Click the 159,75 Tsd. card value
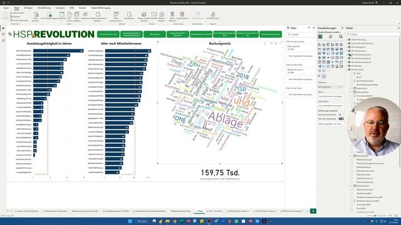401x225 pixels. 220,172
